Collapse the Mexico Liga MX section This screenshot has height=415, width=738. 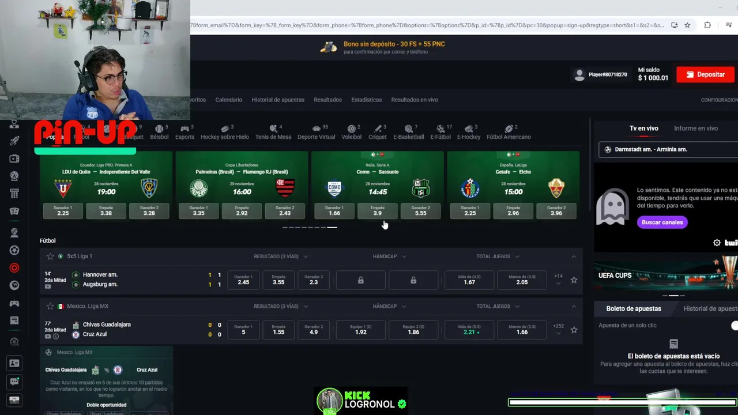click(x=574, y=307)
